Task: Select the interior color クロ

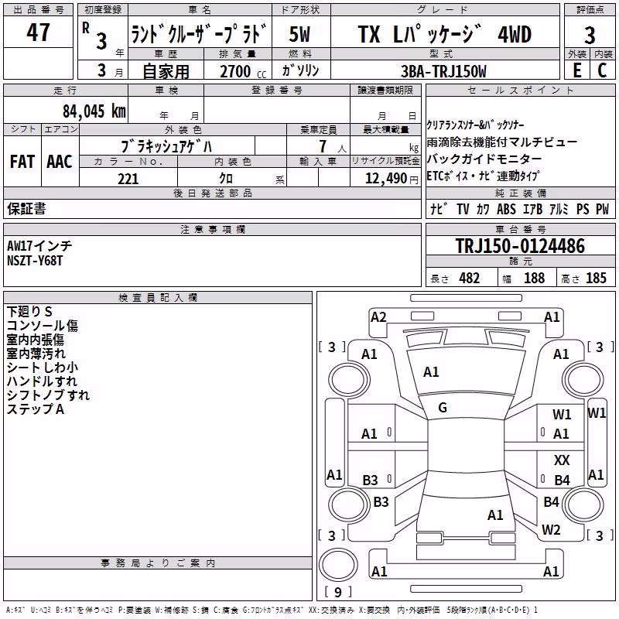Action: pyautogui.click(x=226, y=179)
